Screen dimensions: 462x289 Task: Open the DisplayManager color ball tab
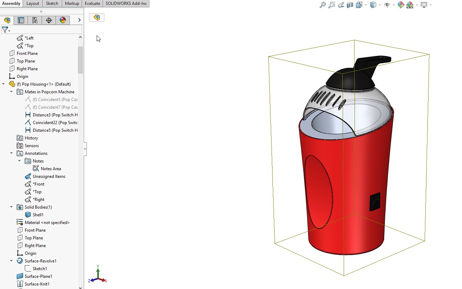click(63, 20)
